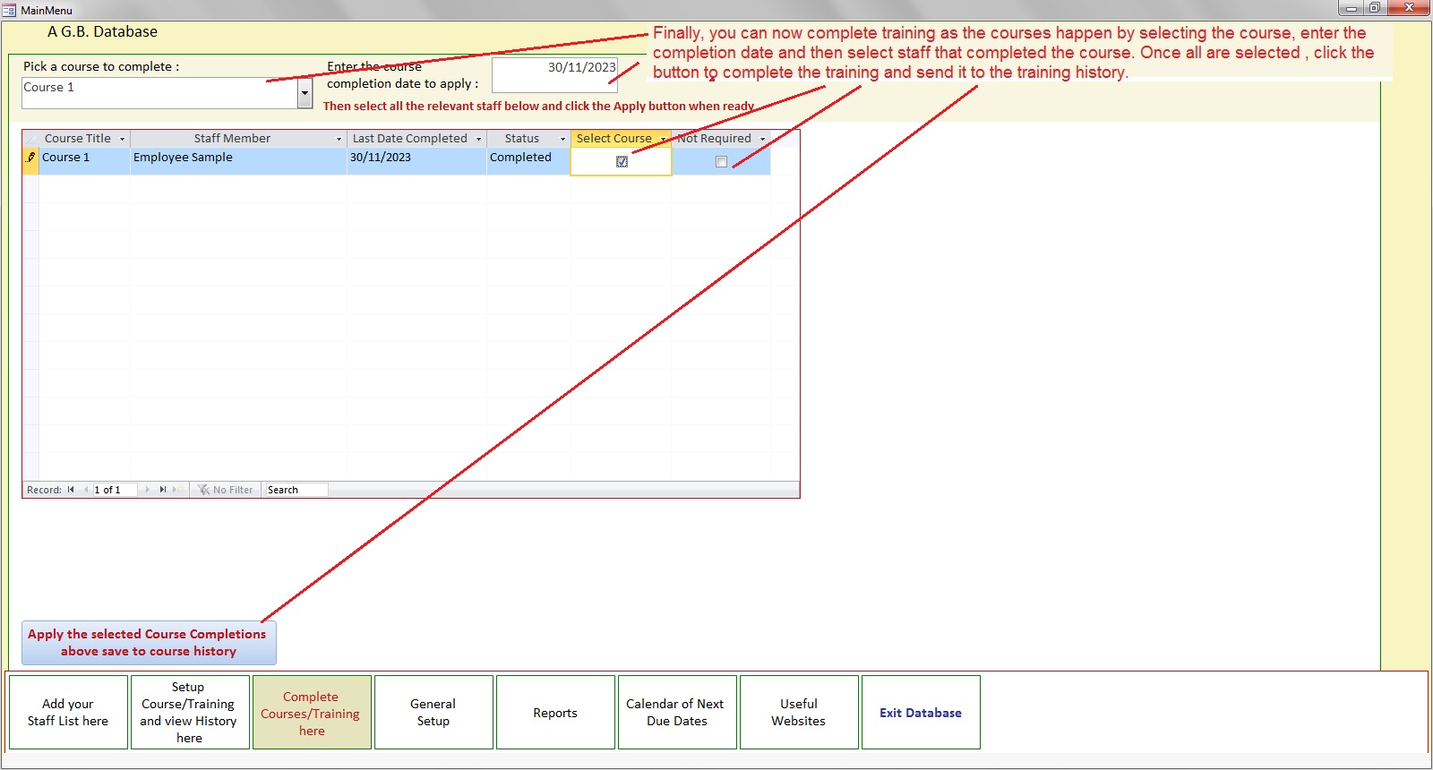Viewport: 1433px width, 770px height.
Task: Go to first record navigation arrow
Action: pos(71,490)
